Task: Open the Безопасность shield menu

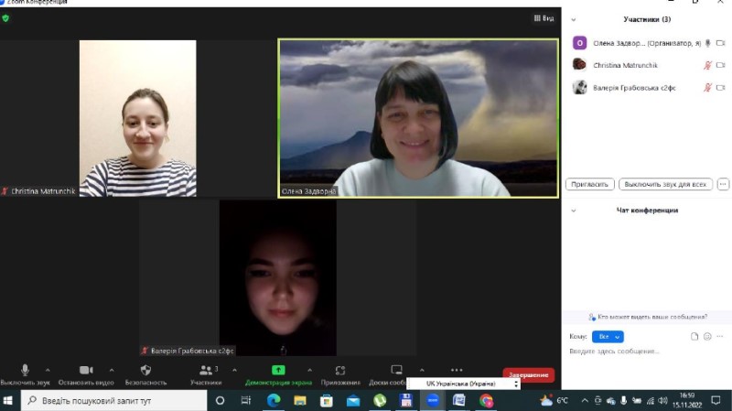Action: (x=145, y=374)
